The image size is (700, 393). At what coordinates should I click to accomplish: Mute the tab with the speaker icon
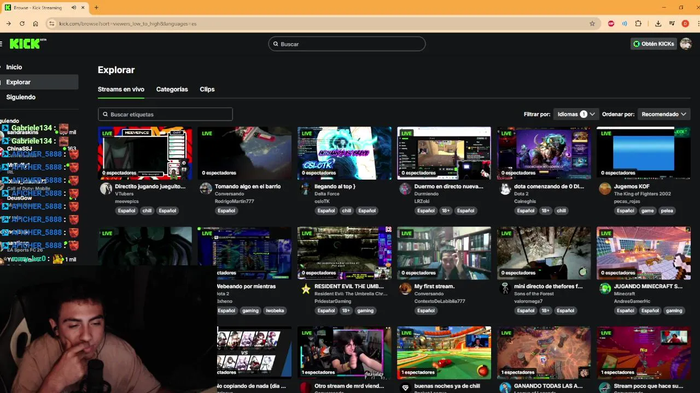click(74, 8)
